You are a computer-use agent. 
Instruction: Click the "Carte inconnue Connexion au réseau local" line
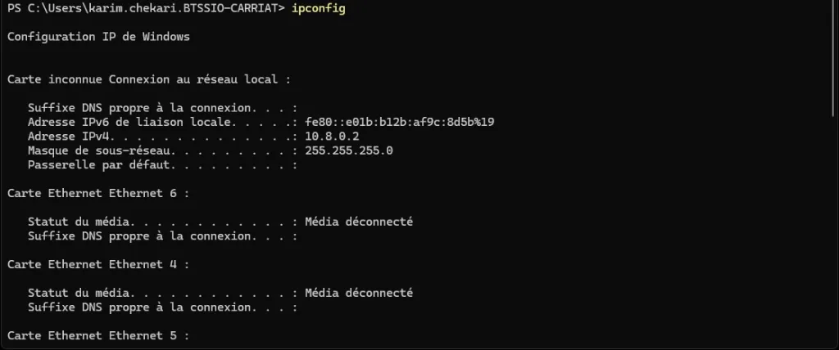click(148, 80)
